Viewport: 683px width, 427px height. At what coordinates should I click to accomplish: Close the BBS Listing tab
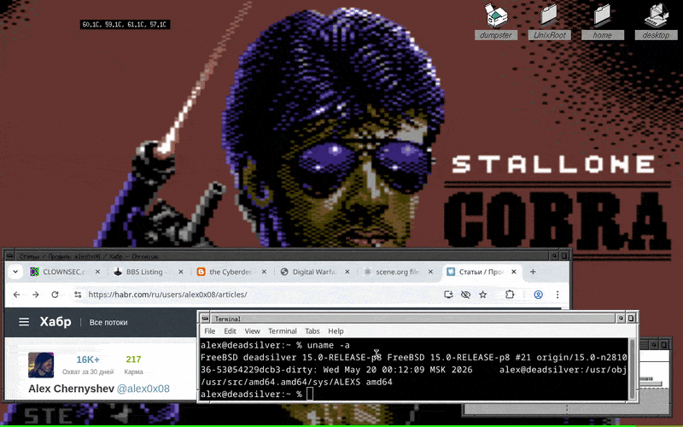coord(181,272)
